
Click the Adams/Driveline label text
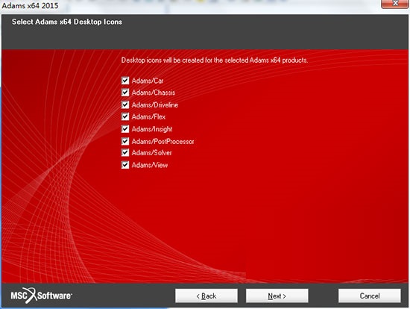pyautogui.click(x=155, y=105)
